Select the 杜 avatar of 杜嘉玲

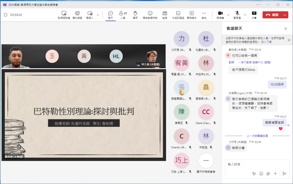pos(206,39)
